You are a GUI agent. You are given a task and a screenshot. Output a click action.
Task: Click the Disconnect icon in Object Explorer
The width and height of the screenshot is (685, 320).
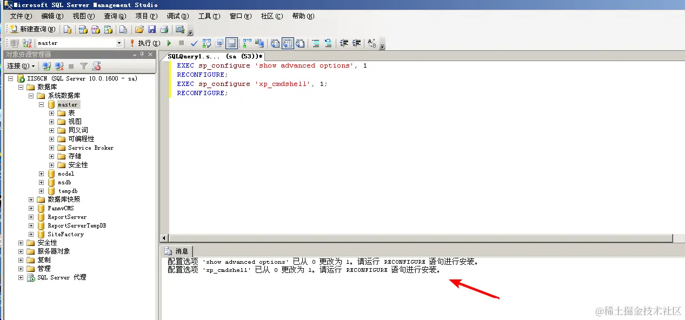[x=59, y=66]
